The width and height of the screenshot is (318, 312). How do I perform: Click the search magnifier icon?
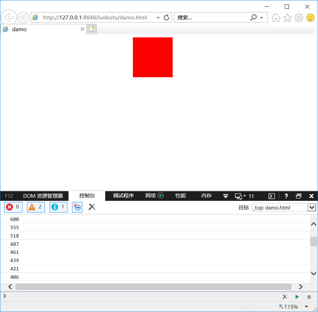[x=254, y=17]
